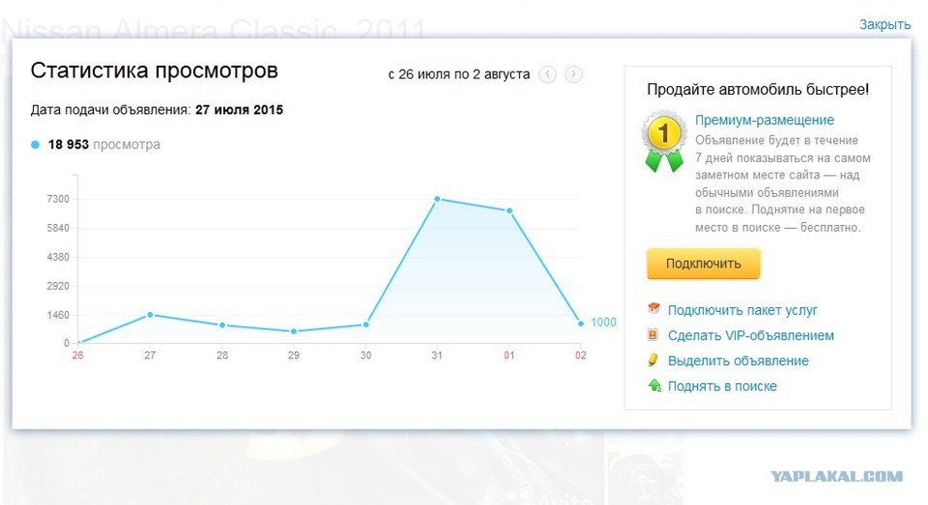Select the chart data point for day 01
Screen dimensions: 928x505
pos(509,210)
